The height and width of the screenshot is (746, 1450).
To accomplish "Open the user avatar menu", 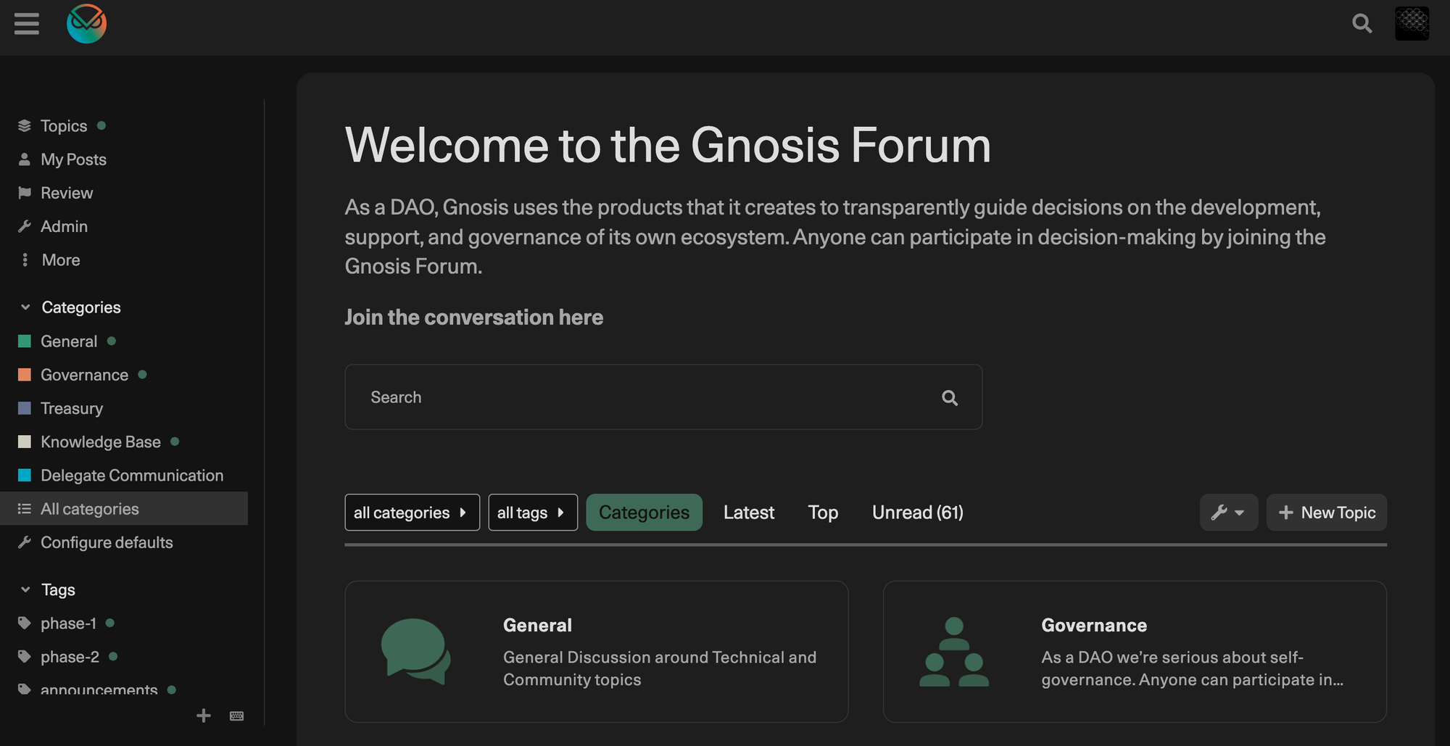I will pos(1412,24).
